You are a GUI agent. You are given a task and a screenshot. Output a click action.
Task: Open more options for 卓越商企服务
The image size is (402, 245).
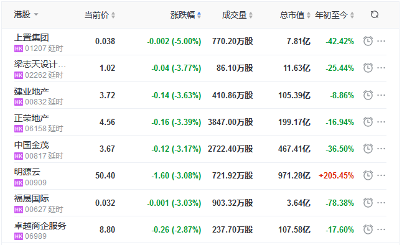381,229
